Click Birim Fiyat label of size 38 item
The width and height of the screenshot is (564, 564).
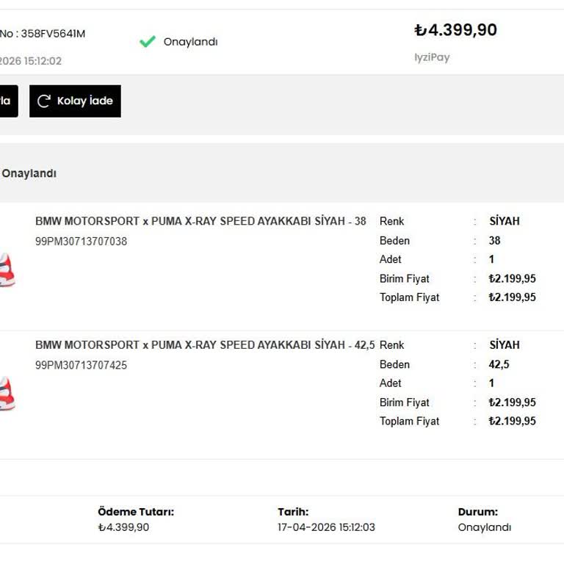[x=405, y=278]
